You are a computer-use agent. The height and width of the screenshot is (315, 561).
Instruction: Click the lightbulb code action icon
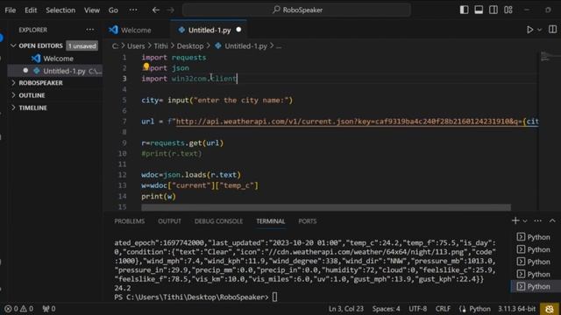point(146,66)
